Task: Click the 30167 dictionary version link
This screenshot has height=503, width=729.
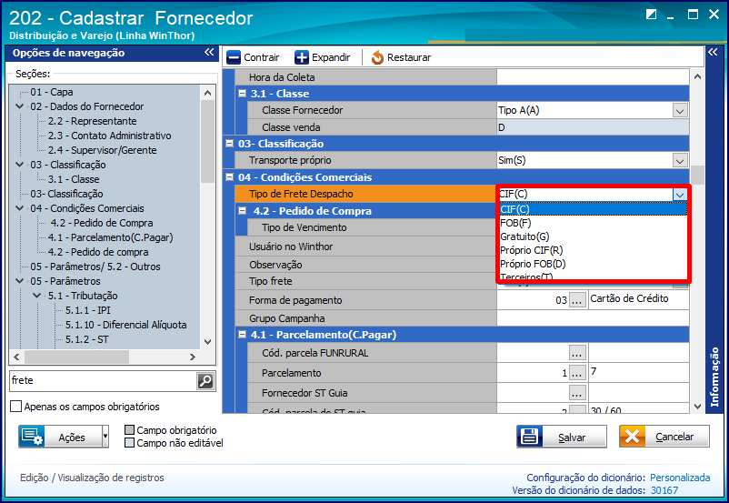Action: coord(664,490)
